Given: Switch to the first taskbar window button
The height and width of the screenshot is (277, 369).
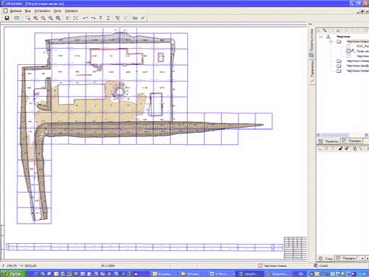Looking at the screenshot, I should [164, 273].
